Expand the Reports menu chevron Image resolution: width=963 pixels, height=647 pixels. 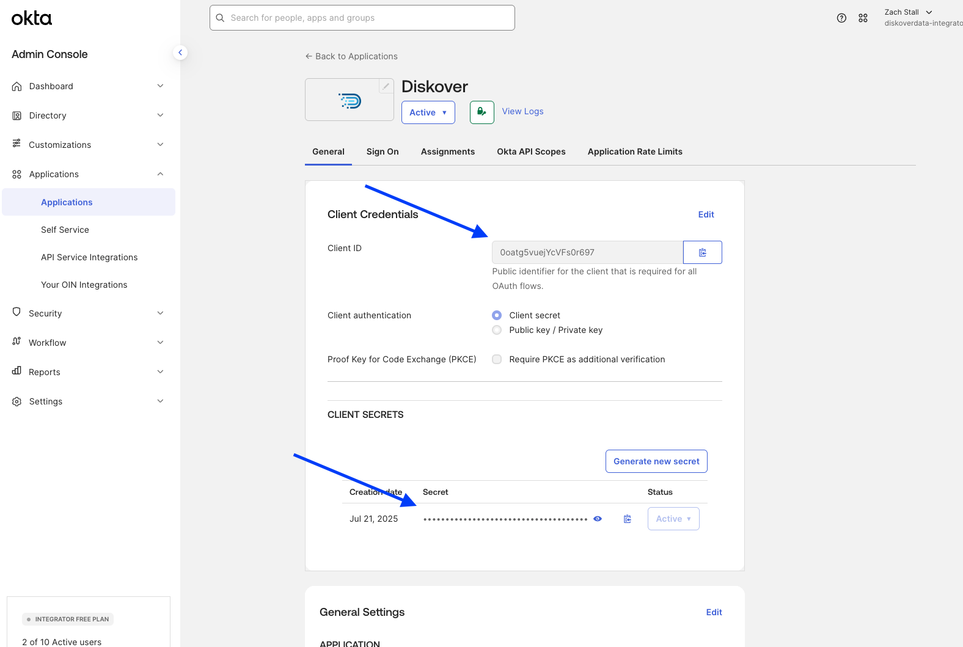click(x=160, y=372)
